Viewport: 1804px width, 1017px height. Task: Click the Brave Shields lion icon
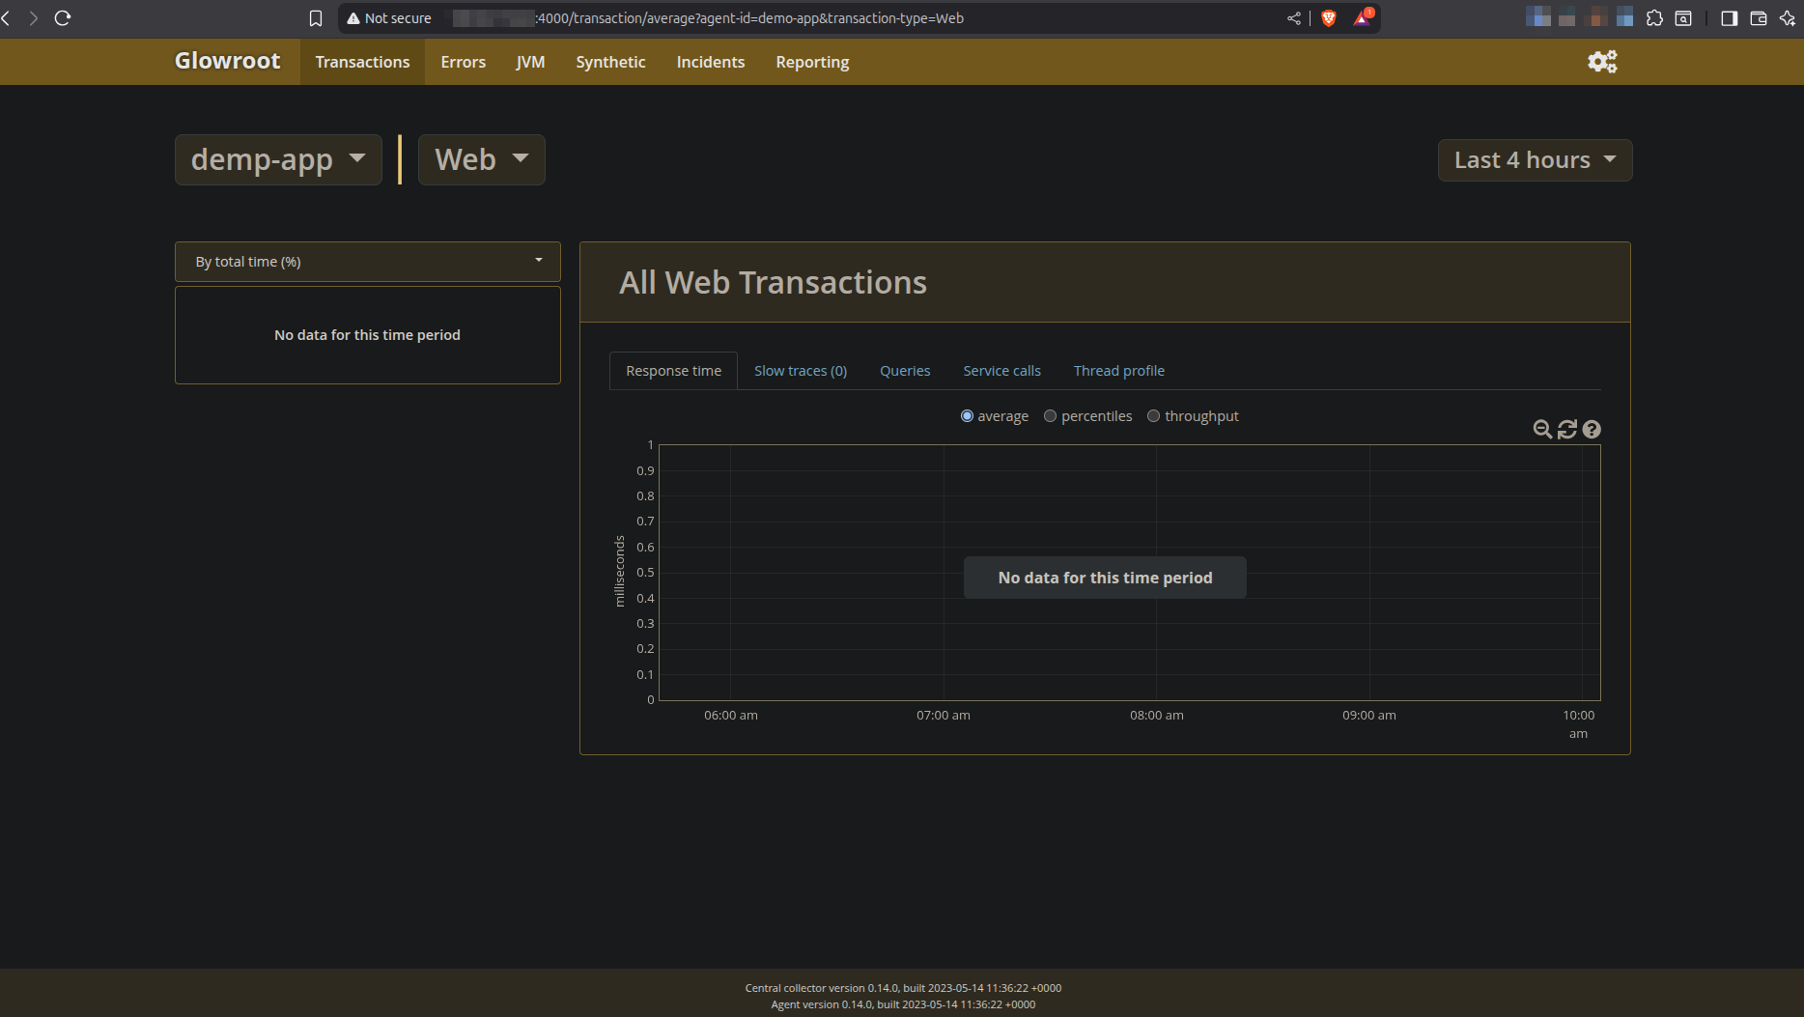coord(1329,18)
